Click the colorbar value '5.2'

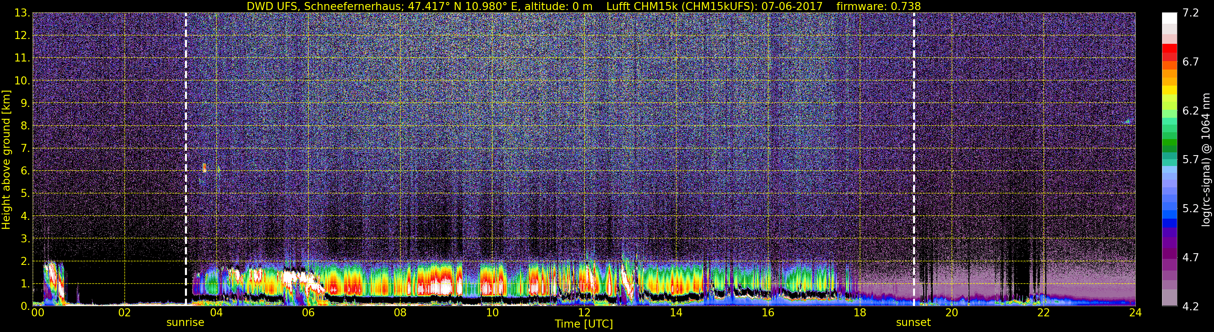(x=1191, y=209)
